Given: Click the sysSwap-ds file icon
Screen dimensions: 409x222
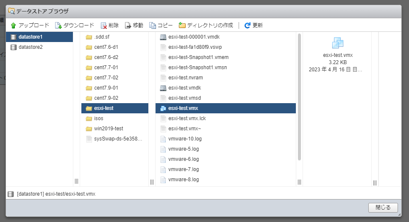Looking at the screenshot, I should coord(89,139).
